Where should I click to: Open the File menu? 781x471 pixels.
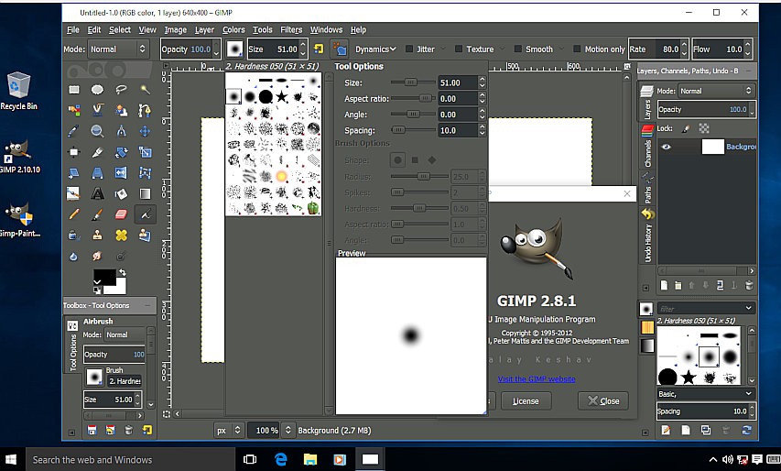point(73,29)
